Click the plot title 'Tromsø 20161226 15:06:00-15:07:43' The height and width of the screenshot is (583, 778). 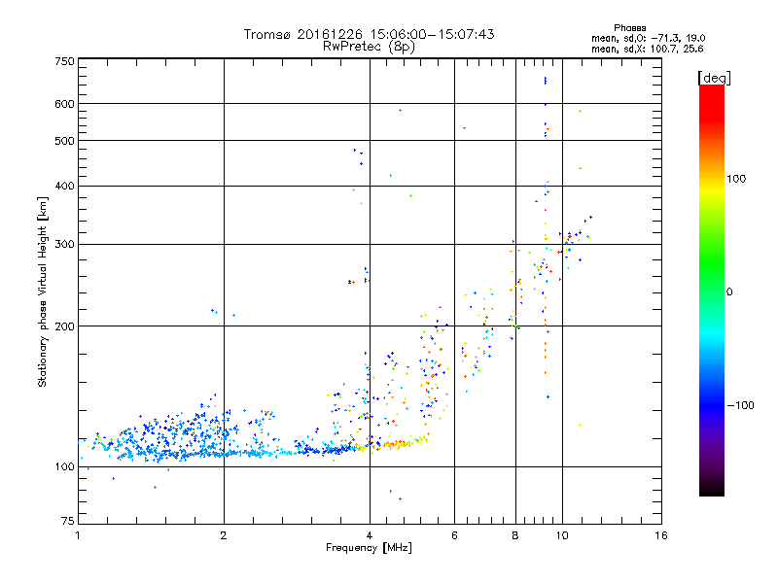click(369, 34)
